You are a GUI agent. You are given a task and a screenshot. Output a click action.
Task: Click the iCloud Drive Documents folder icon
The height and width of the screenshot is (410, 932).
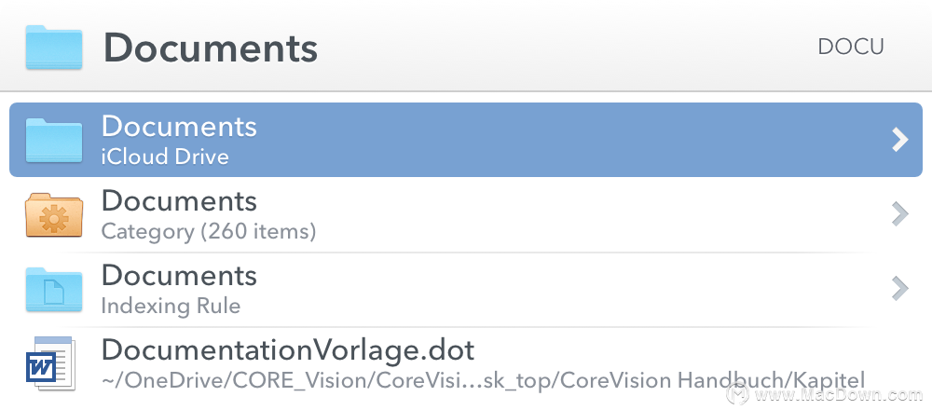(x=53, y=140)
